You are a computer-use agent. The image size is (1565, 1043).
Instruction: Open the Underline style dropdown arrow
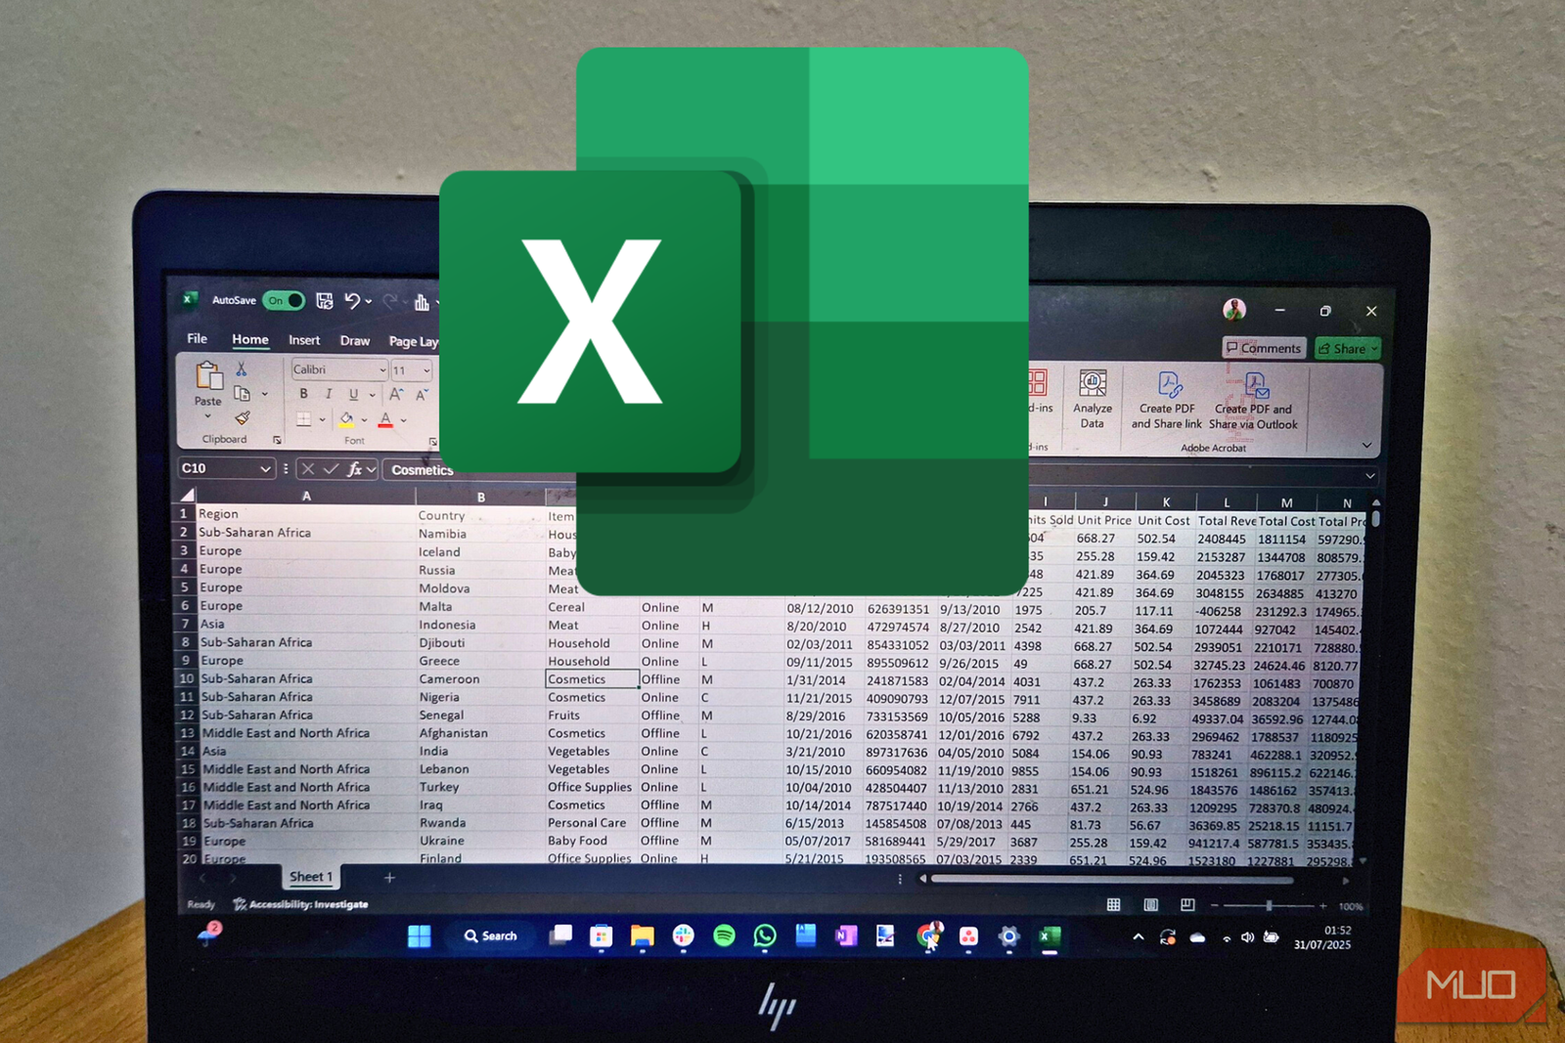[372, 396]
